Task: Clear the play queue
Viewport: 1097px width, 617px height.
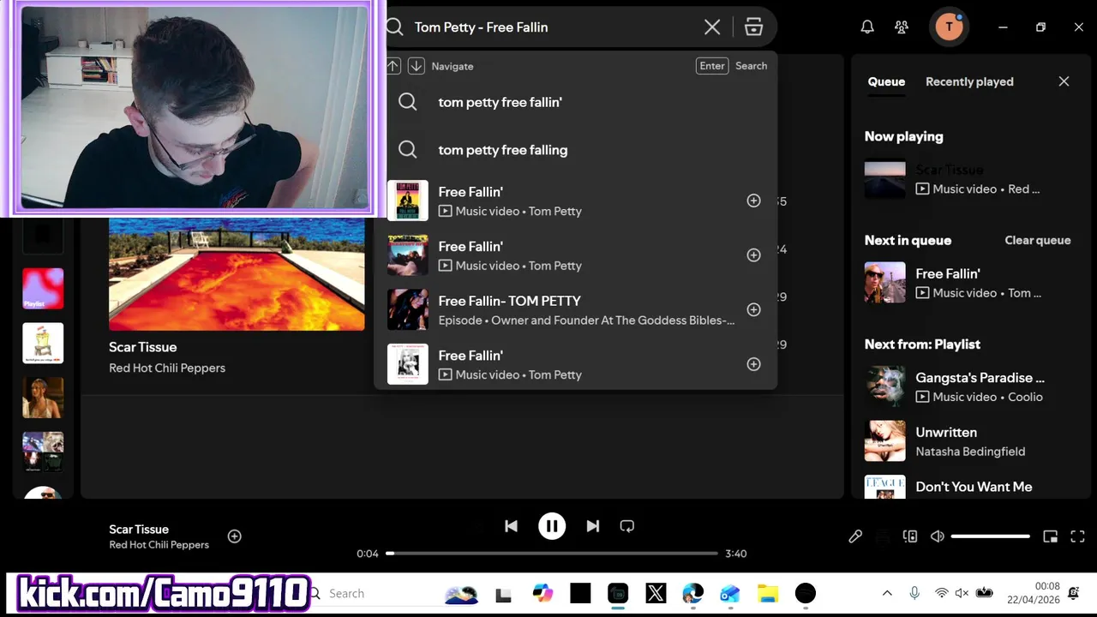Action: tap(1037, 240)
